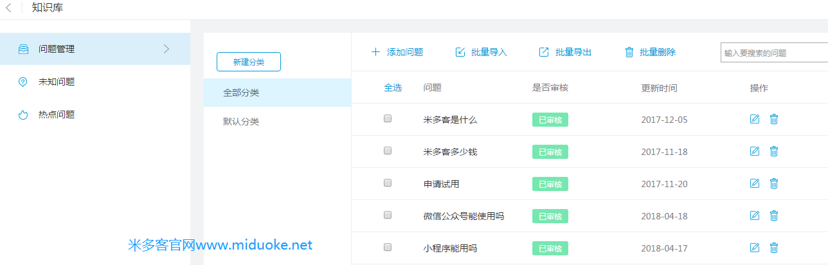
Task: Check the box for 米多客是什么
Action: pyautogui.click(x=388, y=118)
